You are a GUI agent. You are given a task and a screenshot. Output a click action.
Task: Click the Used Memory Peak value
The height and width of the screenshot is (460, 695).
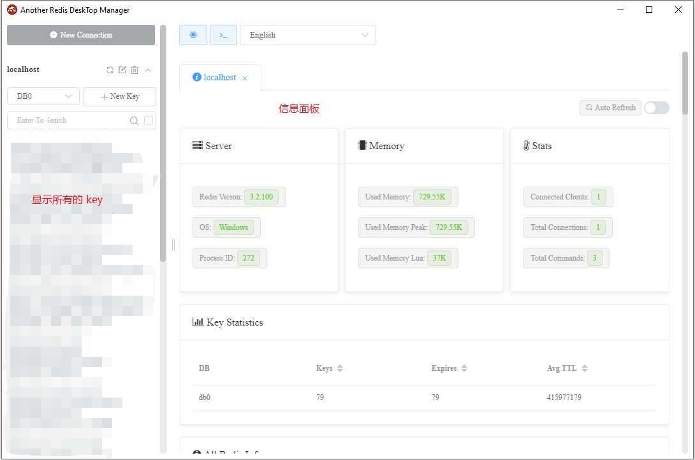click(x=448, y=227)
